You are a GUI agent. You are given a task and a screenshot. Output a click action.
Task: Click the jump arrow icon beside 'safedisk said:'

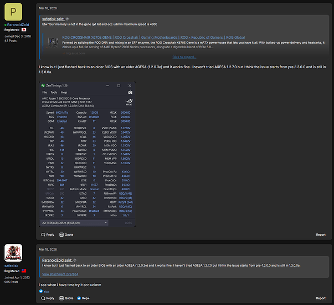tap(67, 19)
